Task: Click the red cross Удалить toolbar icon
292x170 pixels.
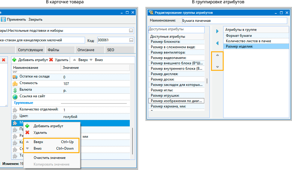Action: pyautogui.click(x=51, y=60)
